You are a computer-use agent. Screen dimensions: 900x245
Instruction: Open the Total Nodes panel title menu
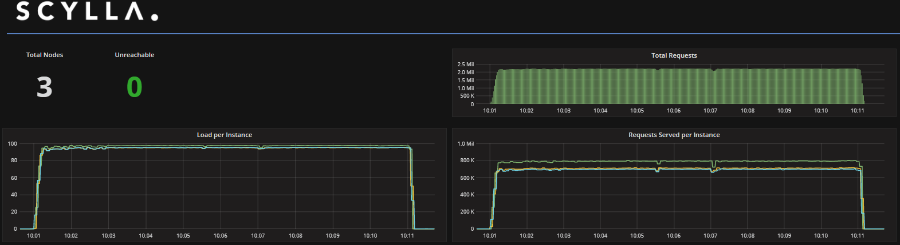[x=45, y=55]
